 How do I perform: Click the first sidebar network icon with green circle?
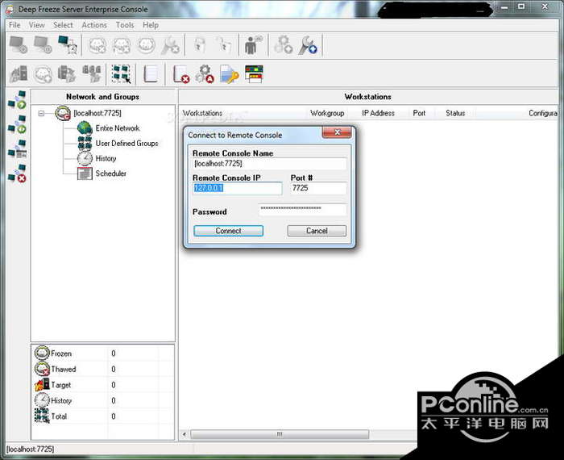pyautogui.click(x=17, y=100)
